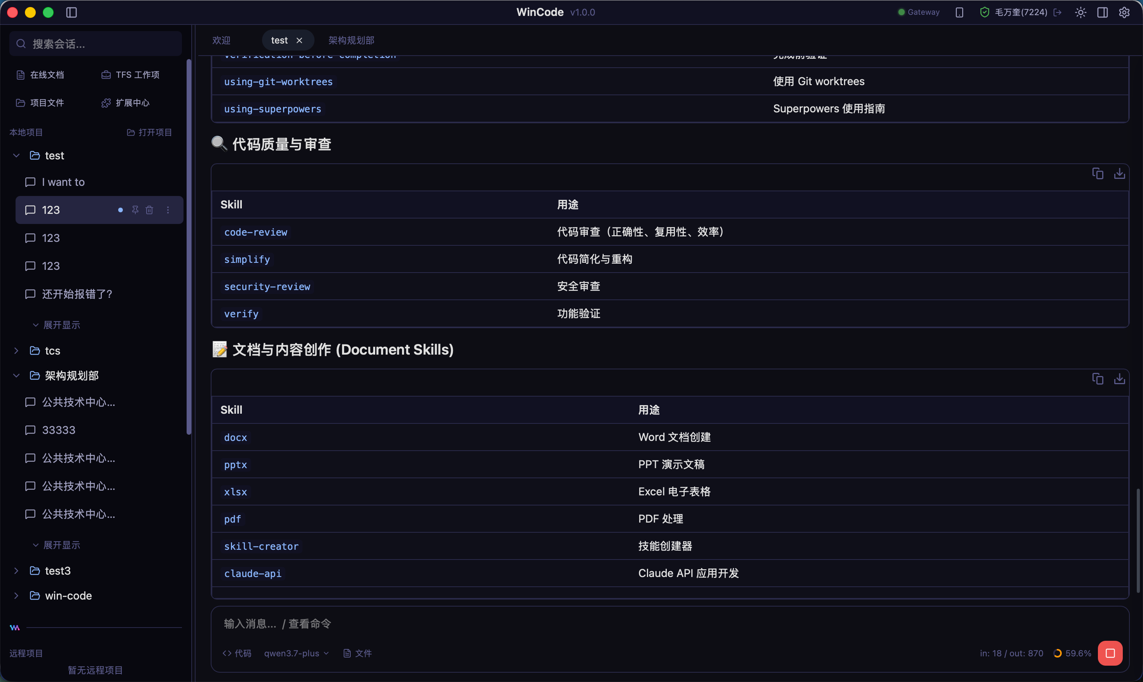Click the verify skill cell
This screenshot has width=1143, height=682.
(x=241, y=314)
